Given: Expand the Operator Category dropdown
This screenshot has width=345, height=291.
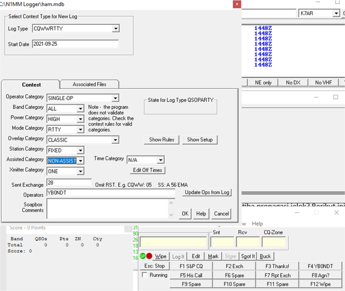Looking at the screenshot, I should [115, 98].
